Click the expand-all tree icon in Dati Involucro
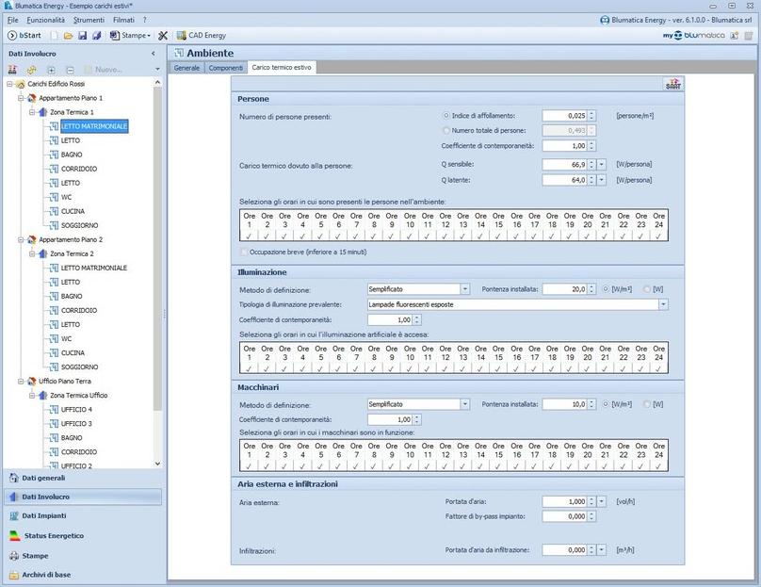Image resolution: width=761 pixels, height=587 pixels. pyautogui.click(x=51, y=70)
